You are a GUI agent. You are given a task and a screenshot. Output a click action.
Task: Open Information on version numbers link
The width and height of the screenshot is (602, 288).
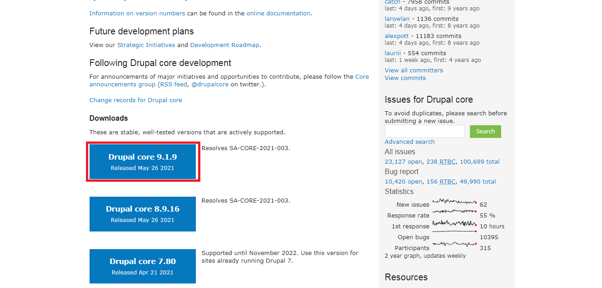[137, 13]
